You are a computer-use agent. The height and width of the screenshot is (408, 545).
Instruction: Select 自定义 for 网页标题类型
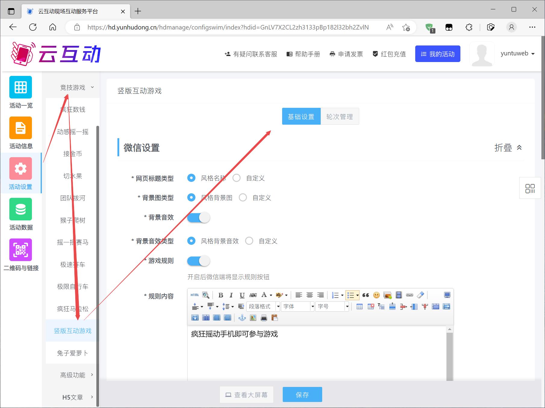237,178
